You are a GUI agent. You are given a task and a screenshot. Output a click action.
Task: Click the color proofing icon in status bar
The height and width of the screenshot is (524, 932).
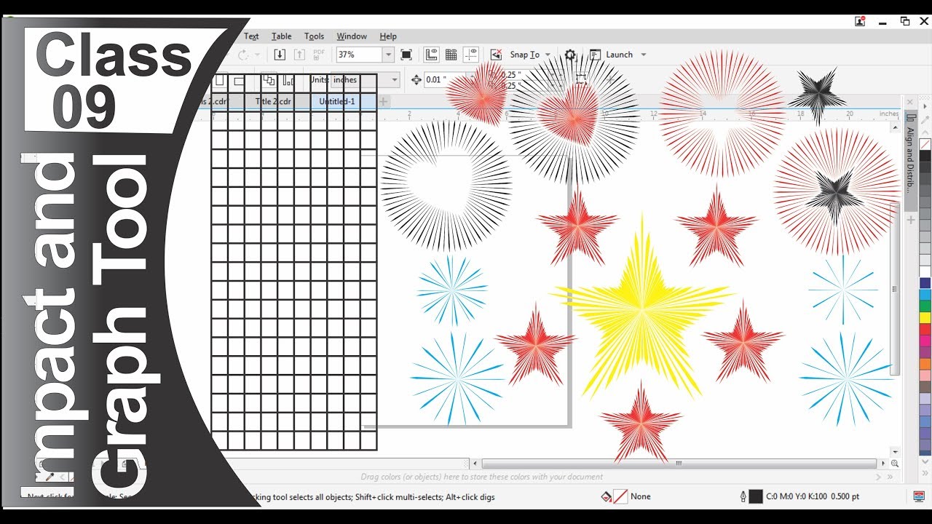[x=919, y=496]
